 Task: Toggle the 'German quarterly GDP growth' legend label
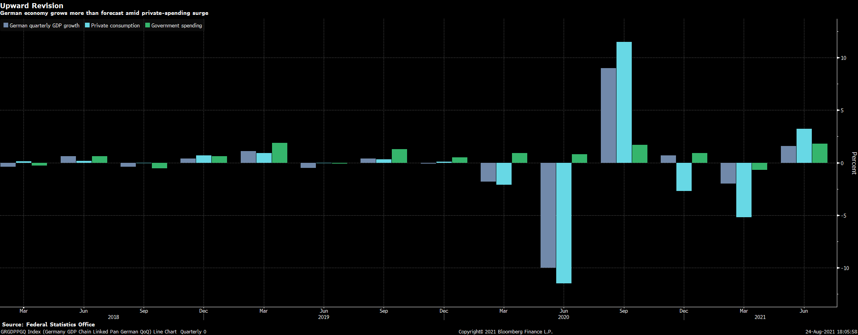pyautogui.click(x=44, y=25)
